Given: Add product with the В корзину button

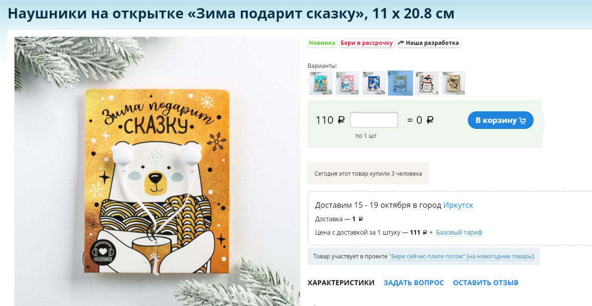Looking at the screenshot, I should pyautogui.click(x=500, y=120).
